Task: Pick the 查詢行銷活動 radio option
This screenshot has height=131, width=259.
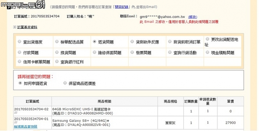Action: click(x=170, y=53)
